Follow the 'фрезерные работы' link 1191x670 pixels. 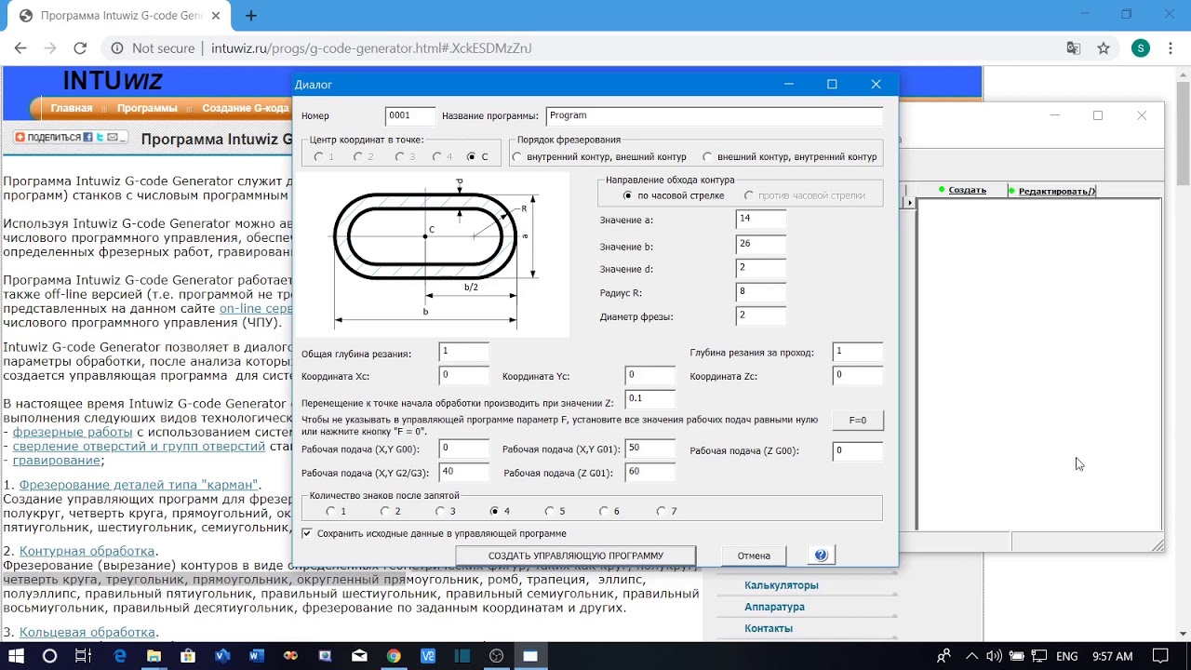click(73, 432)
